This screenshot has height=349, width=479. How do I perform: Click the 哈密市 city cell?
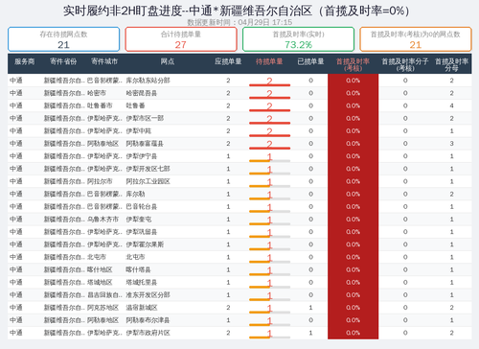click(x=97, y=93)
